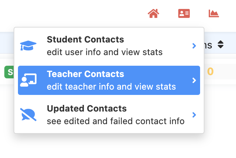Select the Student Contacts menu entry
The image size is (236, 158).
(x=85, y=40)
